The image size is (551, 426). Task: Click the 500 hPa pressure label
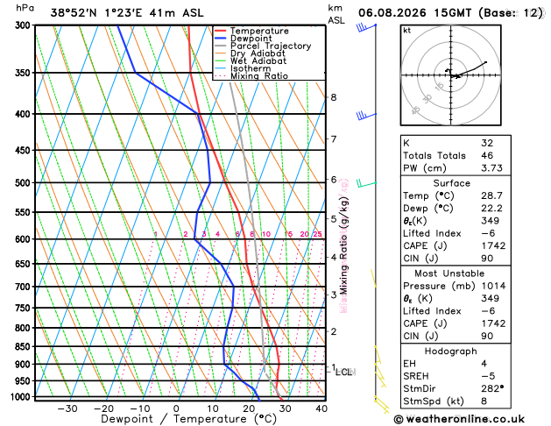pos(25,183)
